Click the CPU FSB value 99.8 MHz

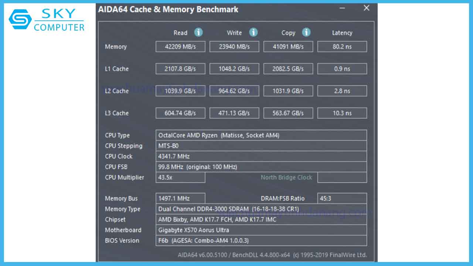click(x=261, y=167)
